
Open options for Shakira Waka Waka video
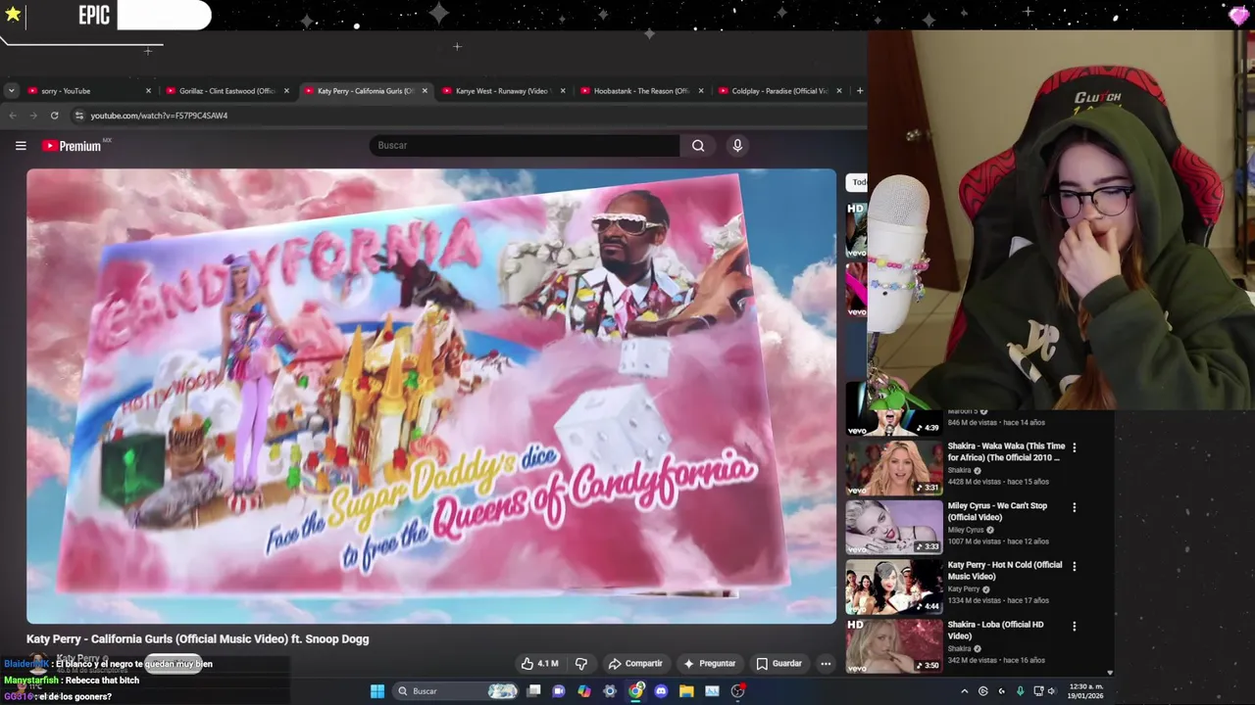pos(1074,447)
